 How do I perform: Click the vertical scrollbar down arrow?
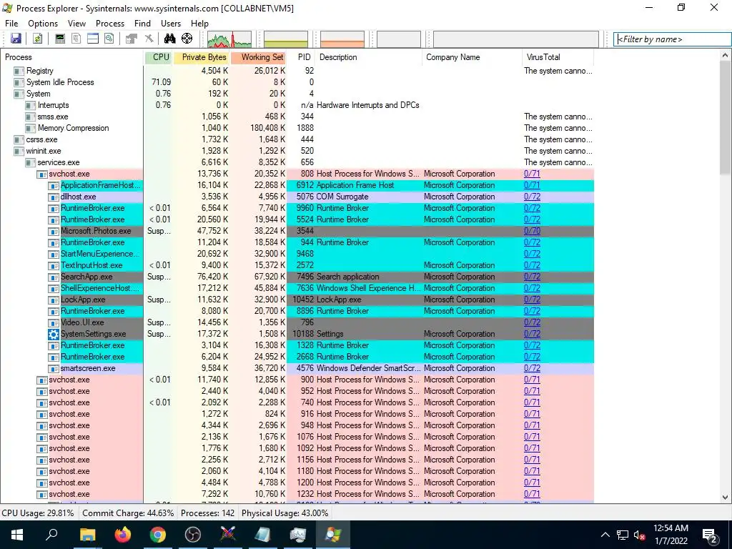click(726, 498)
